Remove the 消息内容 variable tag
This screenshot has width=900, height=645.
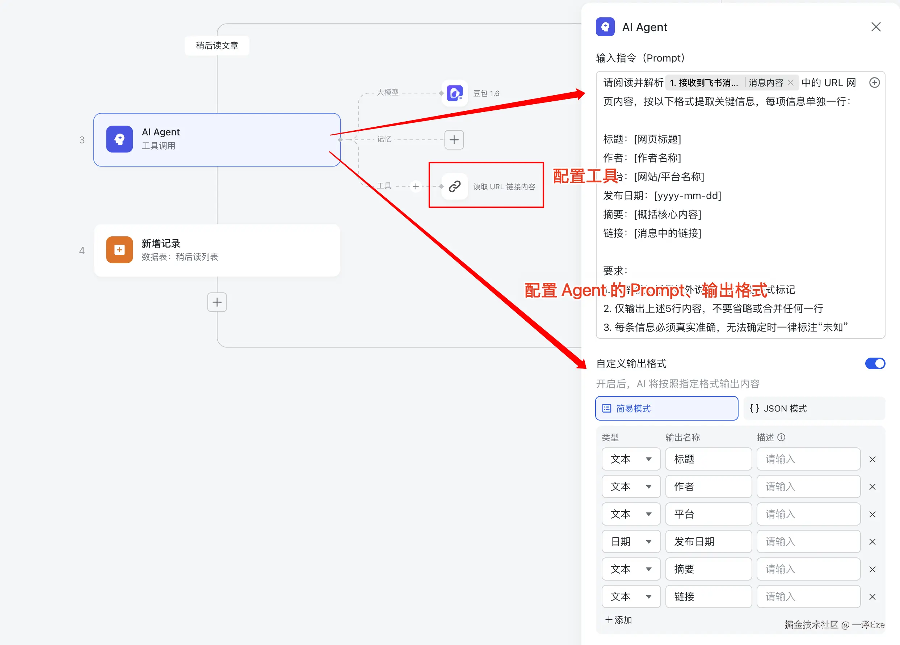pos(790,83)
